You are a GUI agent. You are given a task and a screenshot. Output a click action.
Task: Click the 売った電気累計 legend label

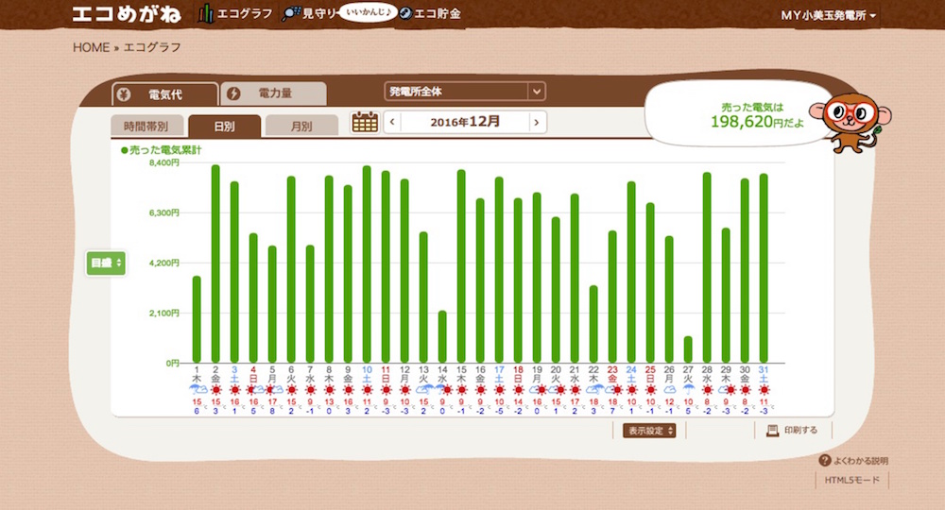(x=161, y=150)
